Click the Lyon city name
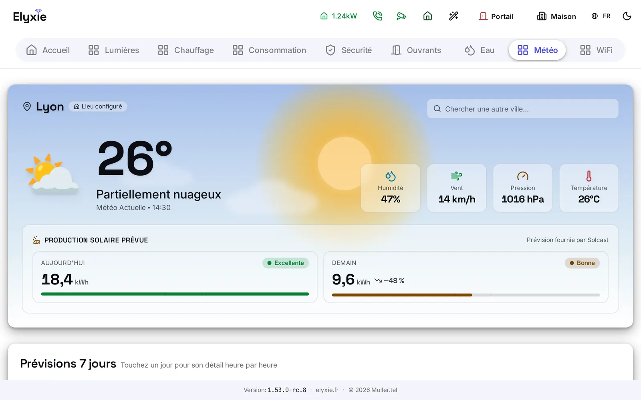641x400 pixels. click(x=50, y=107)
